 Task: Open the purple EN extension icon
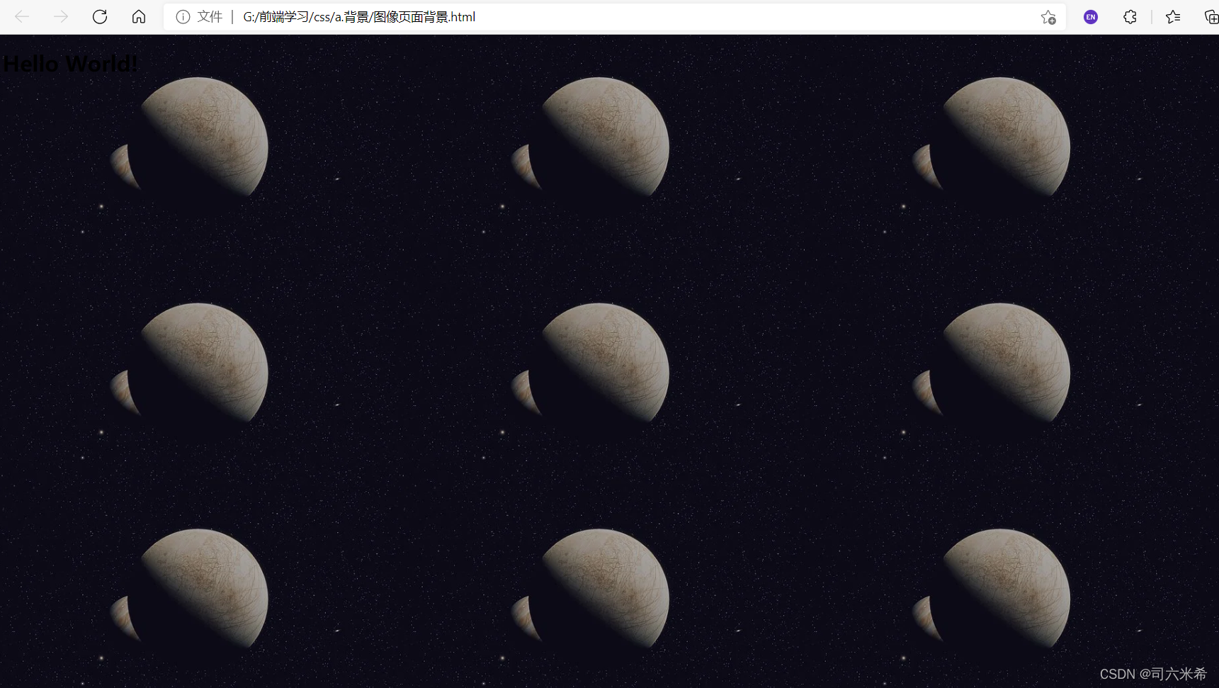click(x=1091, y=17)
